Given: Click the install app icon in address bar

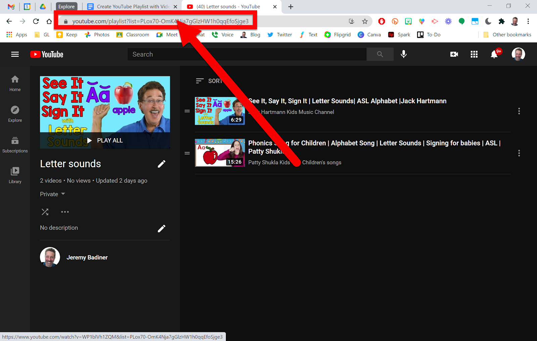Looking at the screenshot, I should (x=351, y=21).
